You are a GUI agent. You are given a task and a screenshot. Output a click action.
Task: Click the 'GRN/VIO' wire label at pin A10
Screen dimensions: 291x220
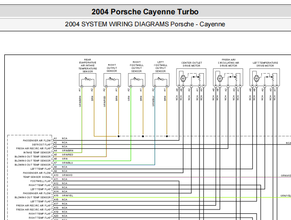point(67,175)
